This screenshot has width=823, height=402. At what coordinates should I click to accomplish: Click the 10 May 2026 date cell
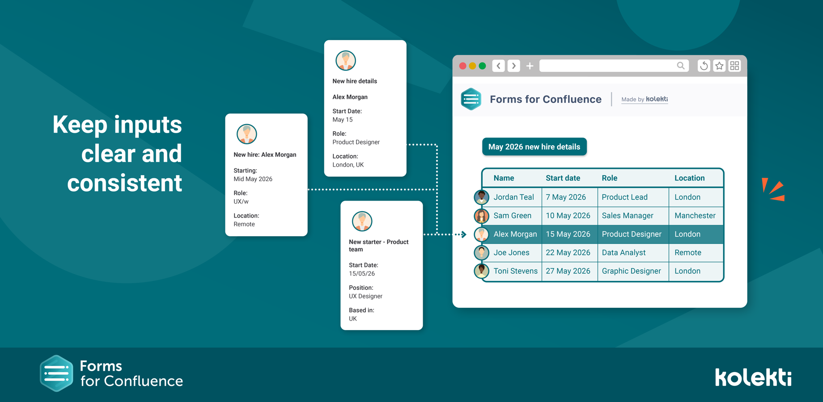point(568,215)
